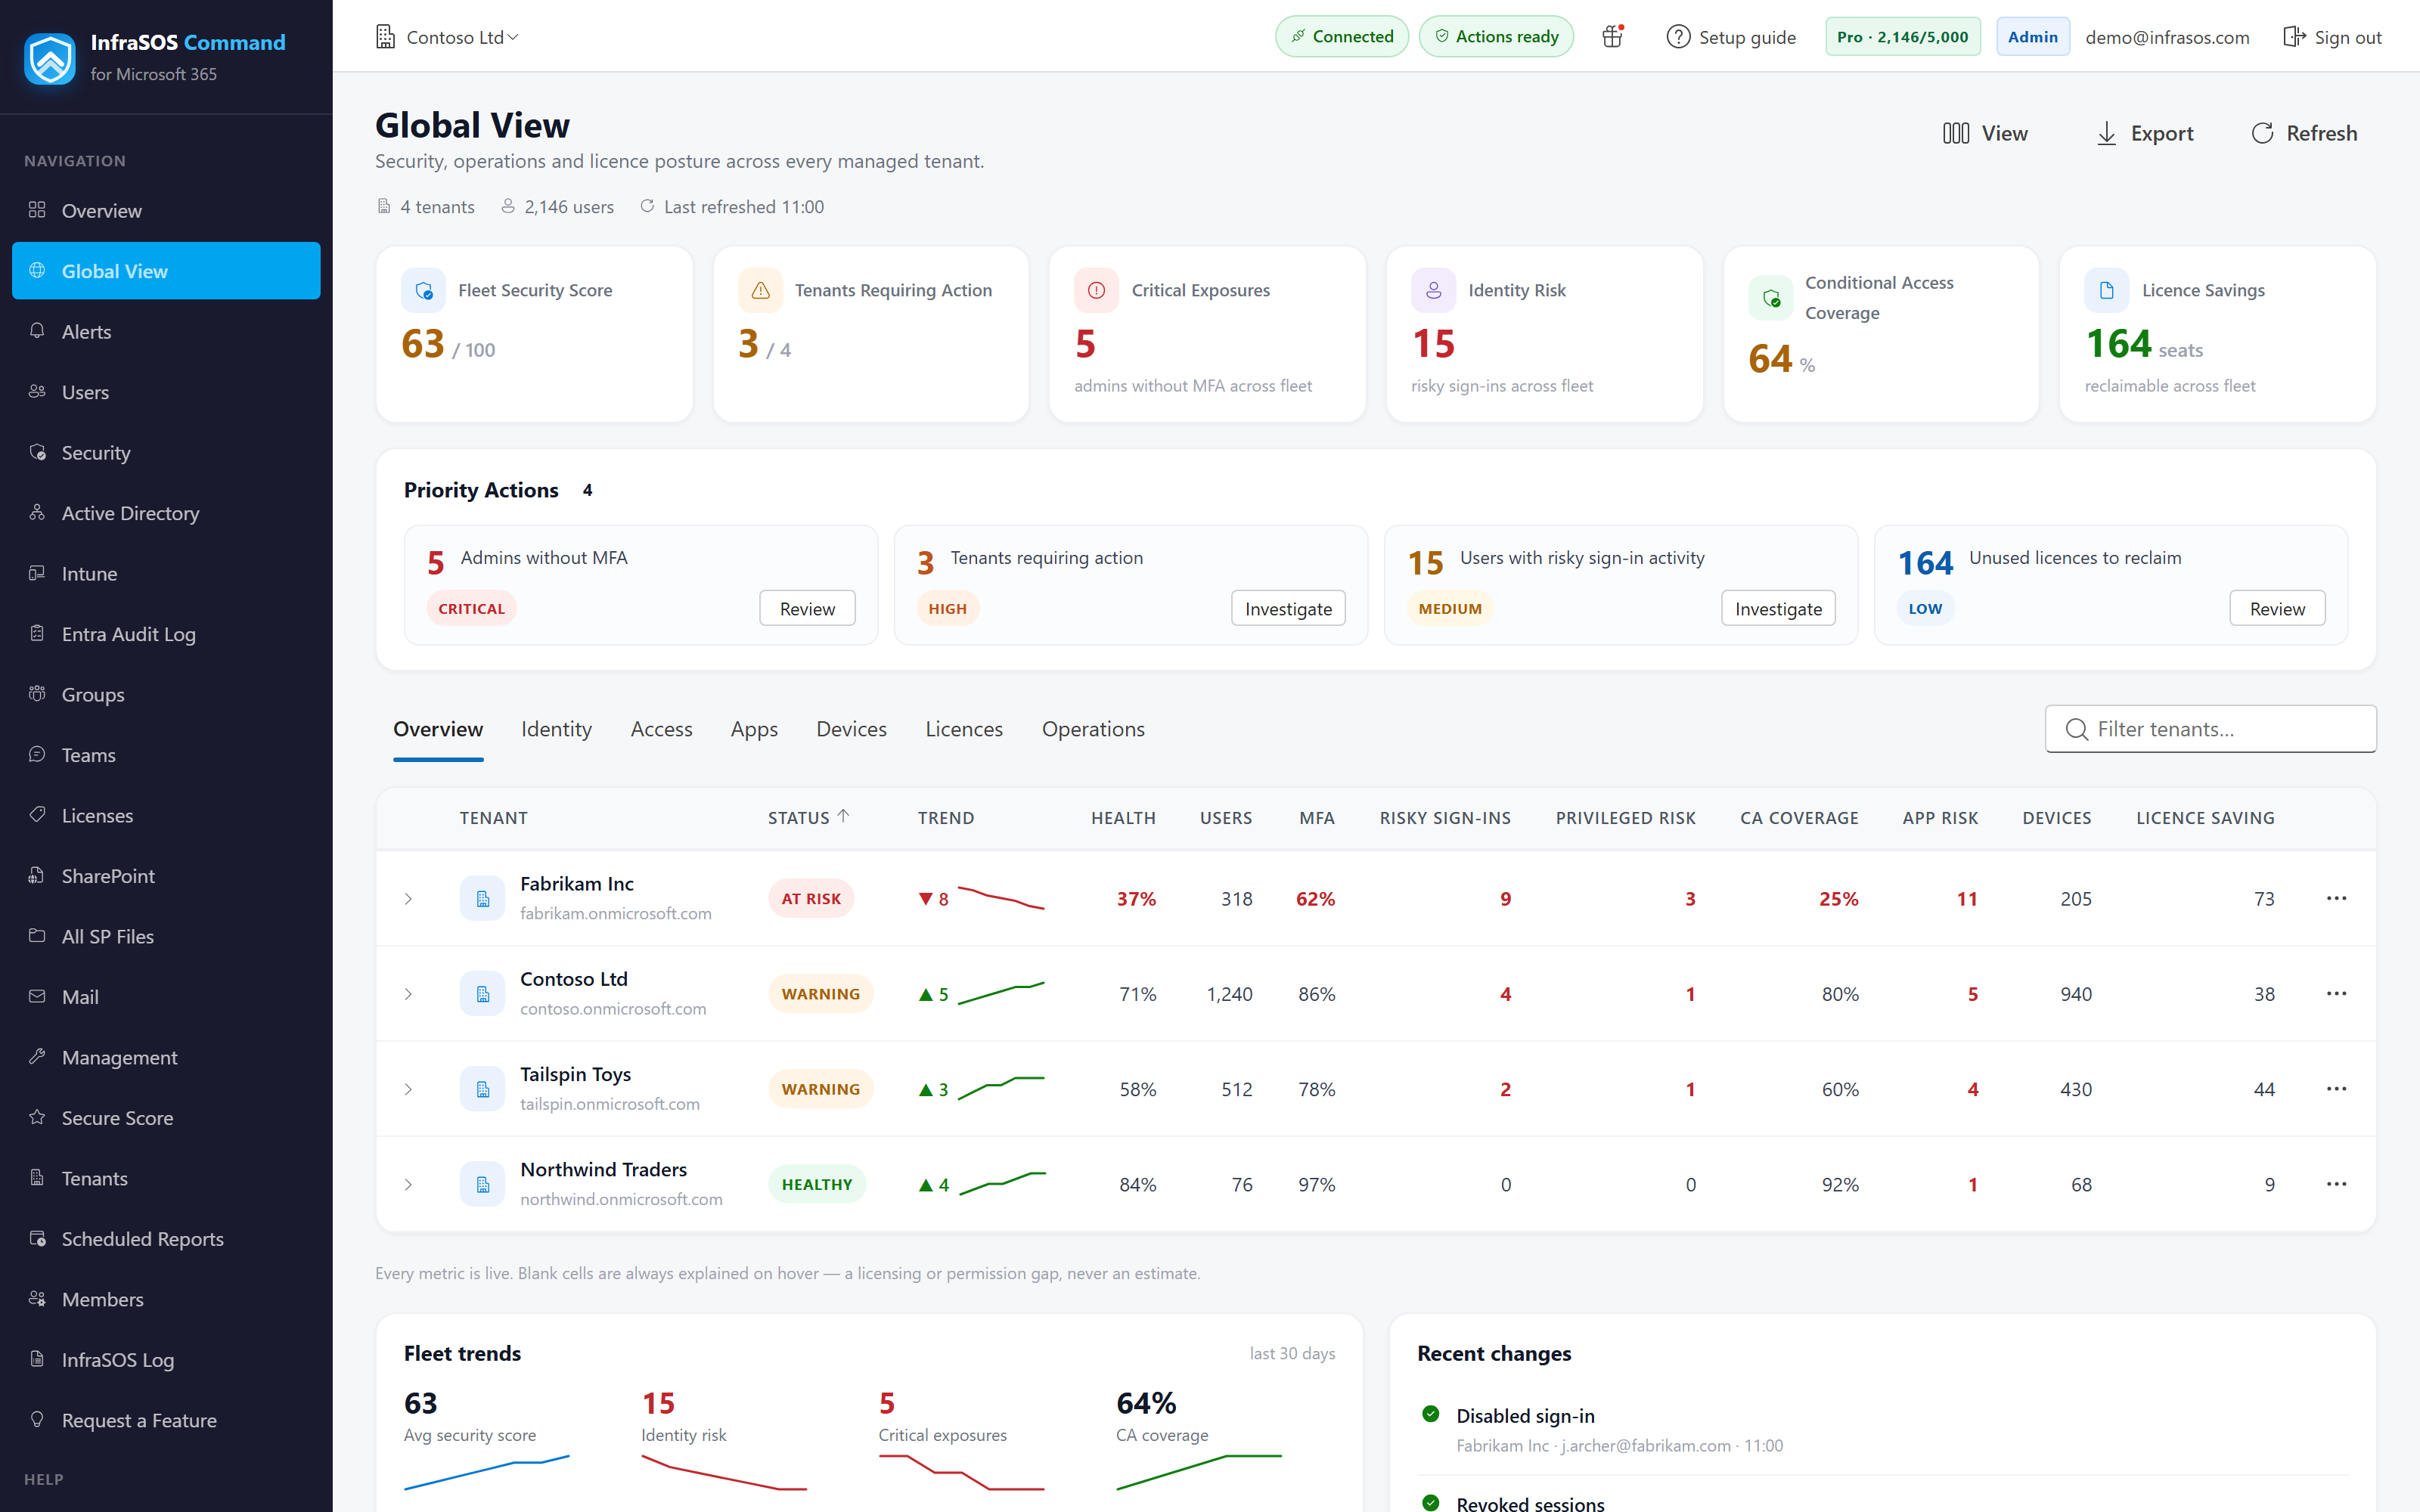
Task: Open the View columns menu
Action: point(1985,133)
